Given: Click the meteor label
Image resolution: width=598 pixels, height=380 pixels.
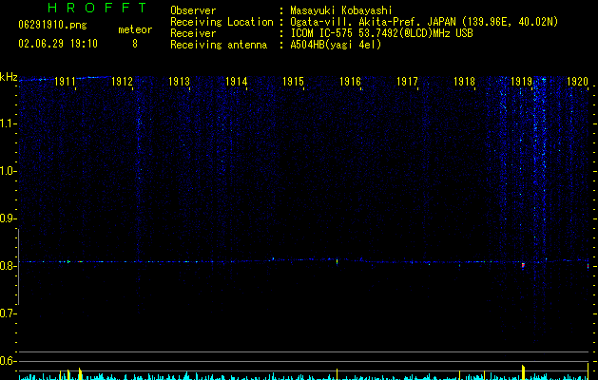Looking at the screenshot, I should point(135,29).
